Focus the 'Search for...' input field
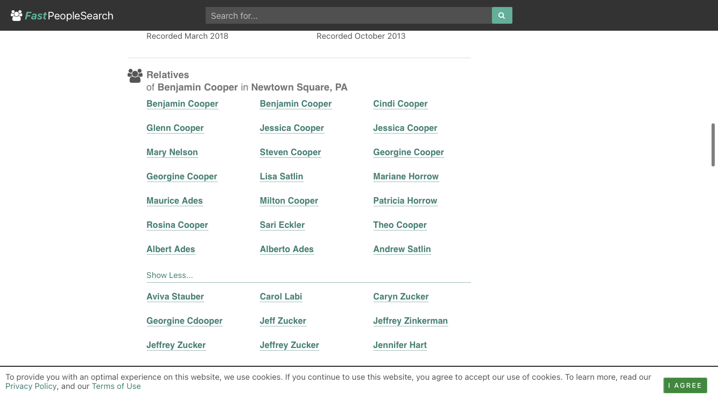Screen dimensions: 718x404 tap(349, 16)
